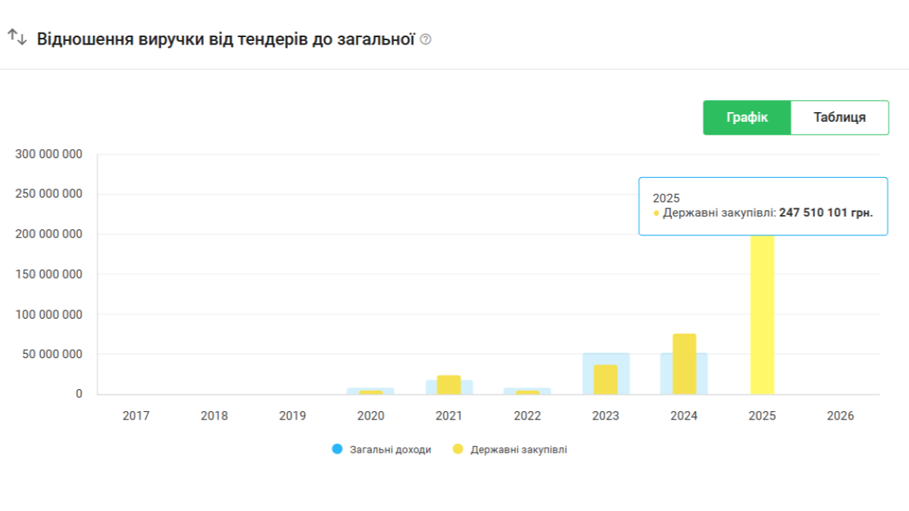Click the section title Відношення виручки від тендерів

225,39
